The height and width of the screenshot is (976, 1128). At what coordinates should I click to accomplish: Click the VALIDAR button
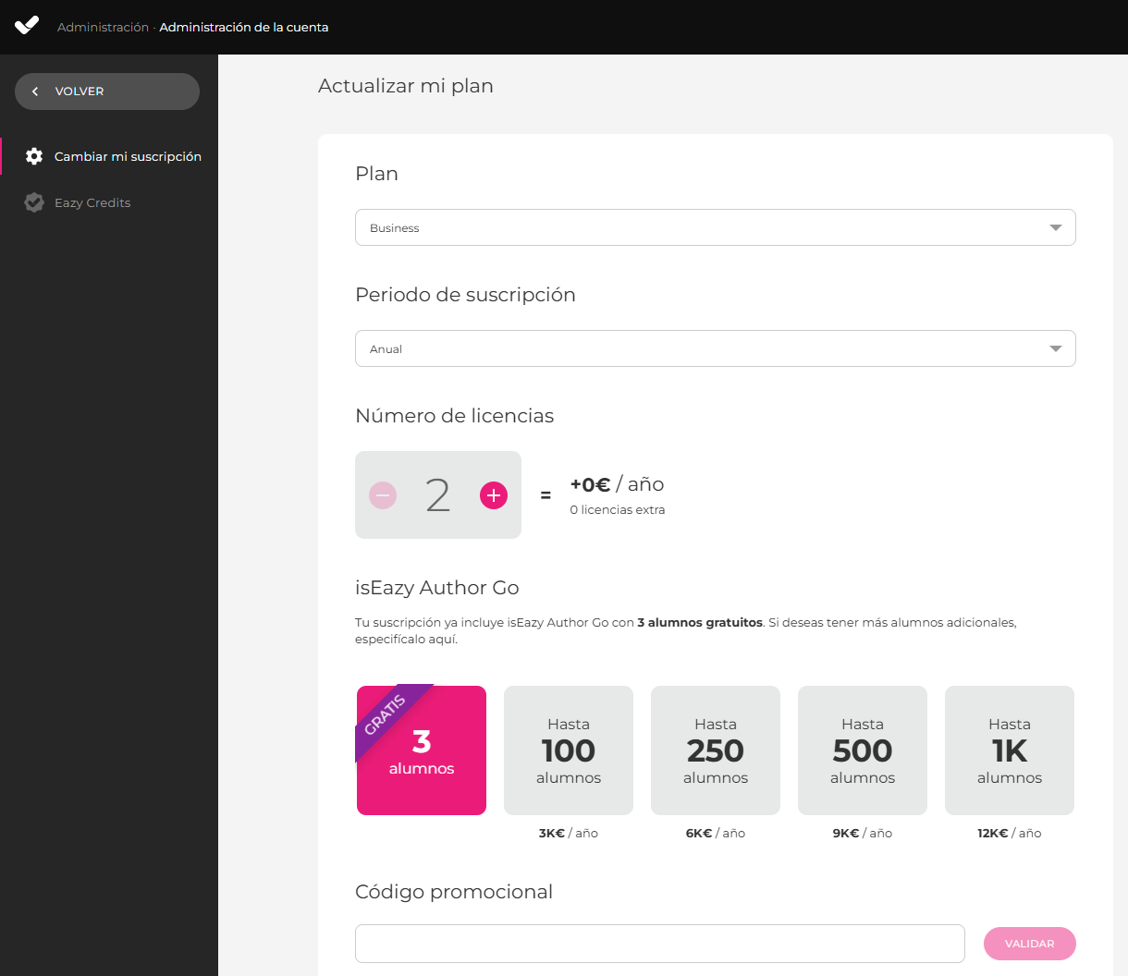(x=1029, y=944)
